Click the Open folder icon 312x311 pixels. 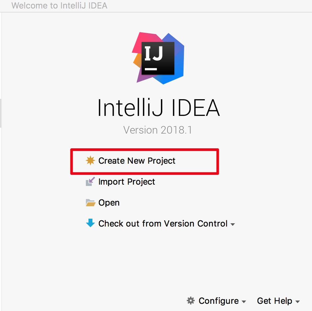90,203
